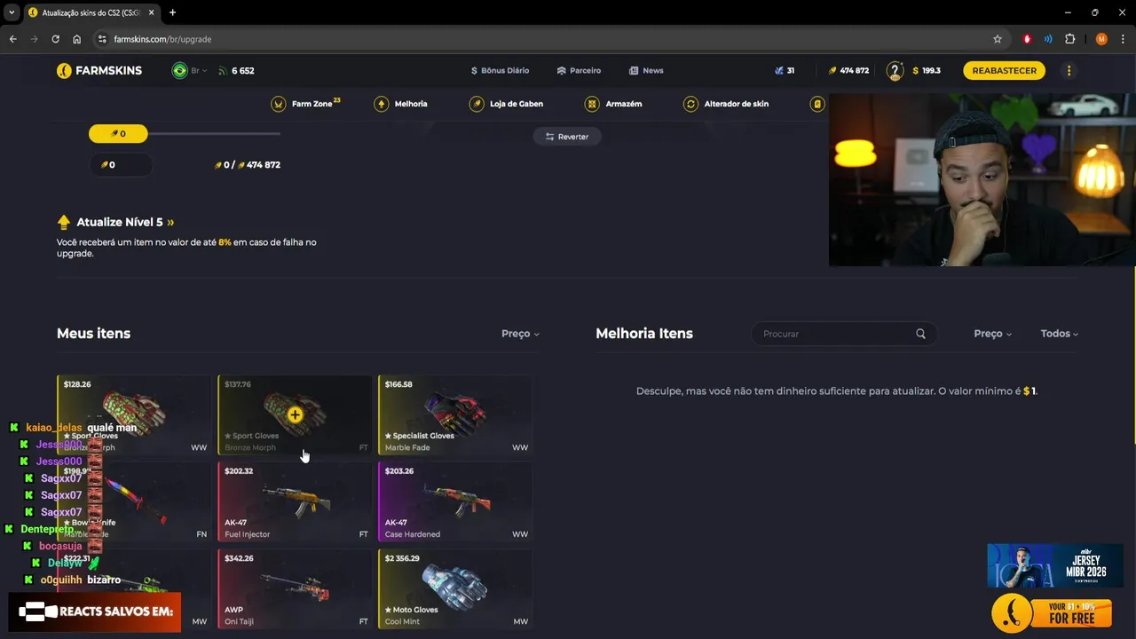Open the browser extensions puzzle icon
This screenshot has height=639, width=1136.
pos(1069,39)
